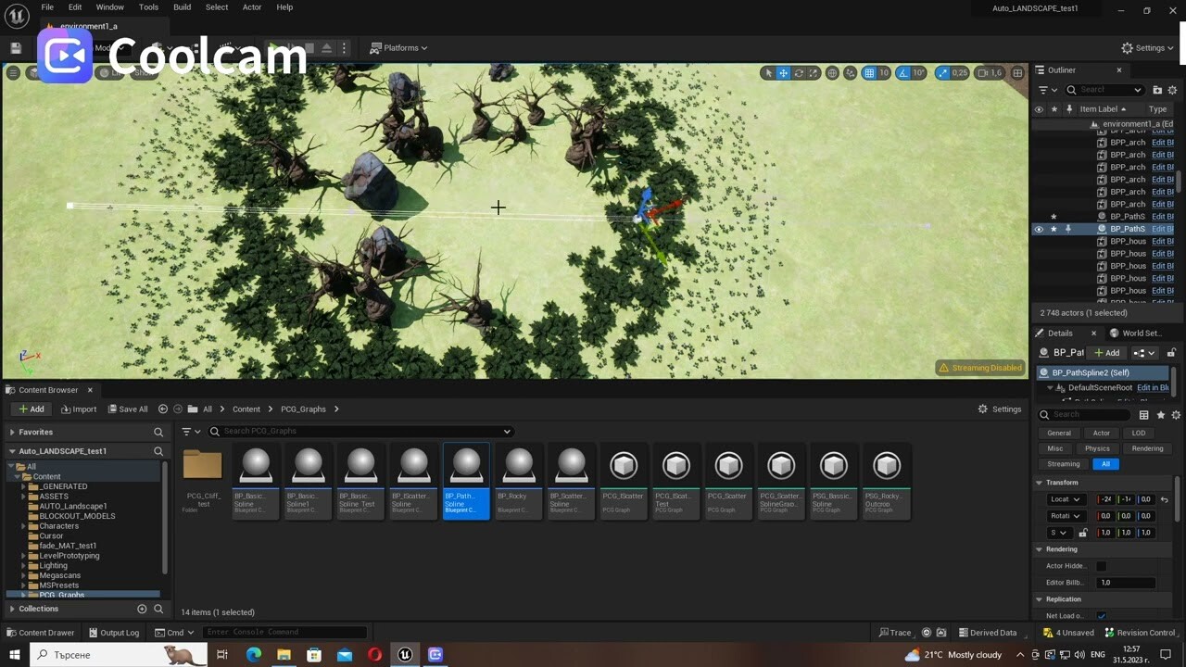Click the Edit Blueprint link for BP_PathSpline2
The image size is (1186, 667).
click(x=1161, y=229)
